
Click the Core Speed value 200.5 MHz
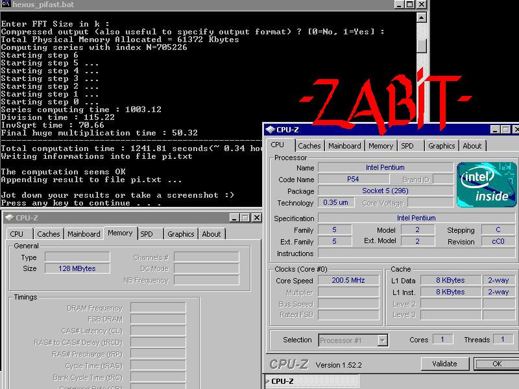point(348,280)
